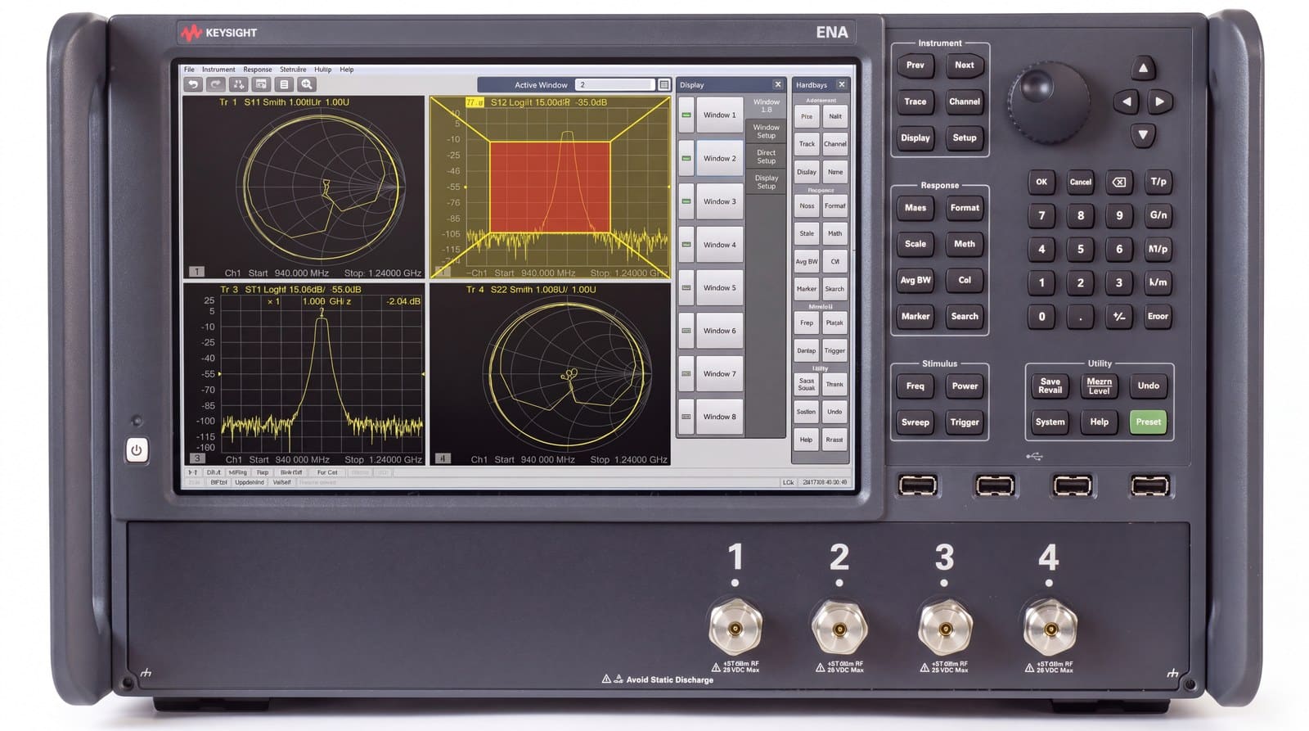Image resolution: width=1309 pixels, height=731 pixels.
Task: Hit the backspace key on the keypad
Action: (x=1119, y=182)
